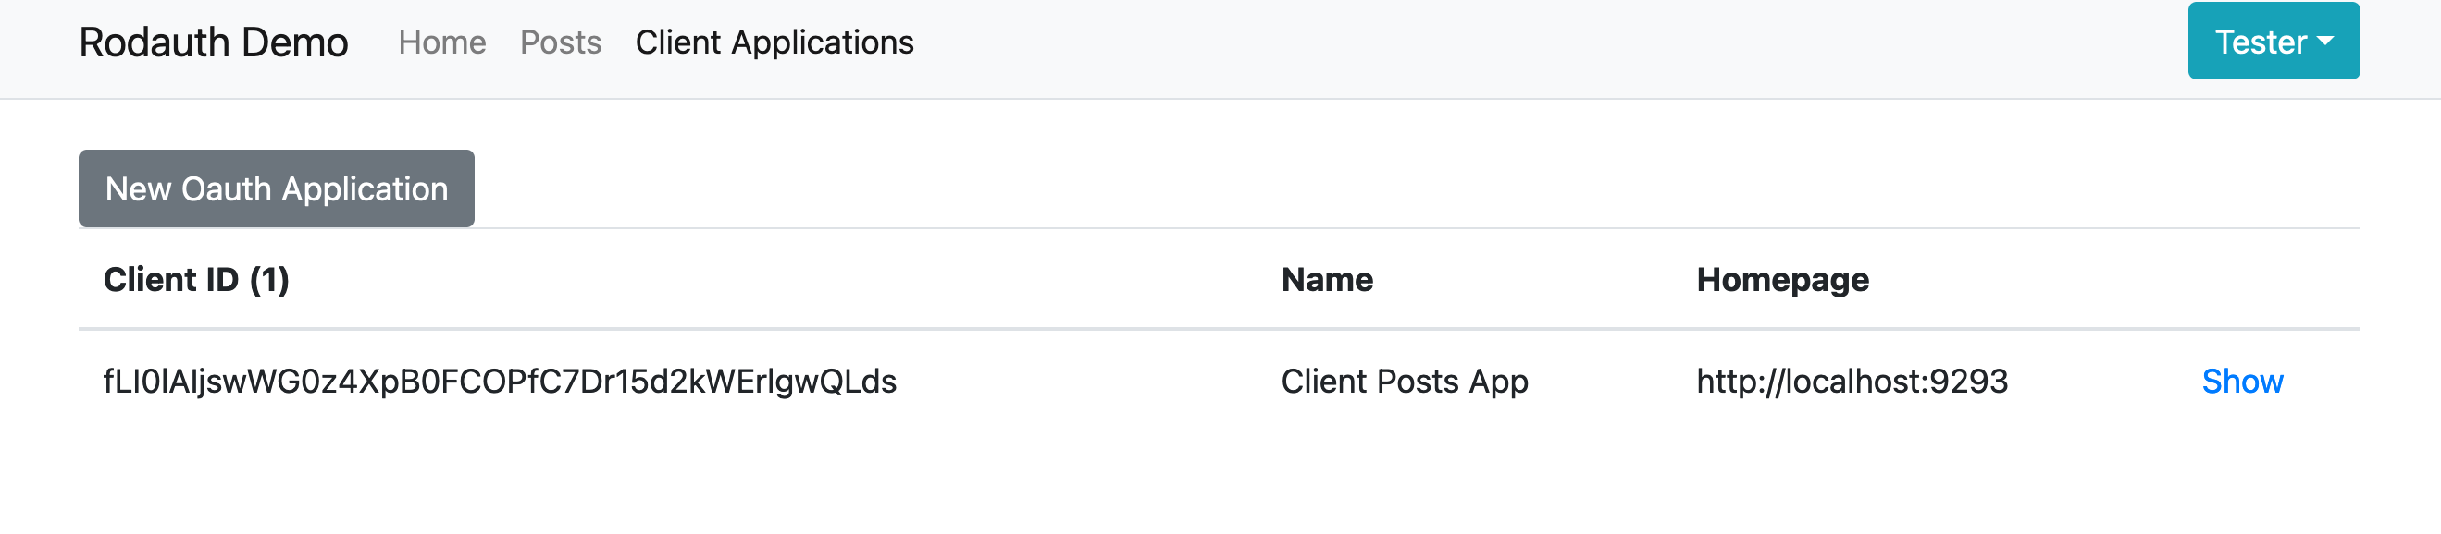Select Client Applications in the navbar
The height and width of the screenshot is (534, 2441).
coord(774,42)
